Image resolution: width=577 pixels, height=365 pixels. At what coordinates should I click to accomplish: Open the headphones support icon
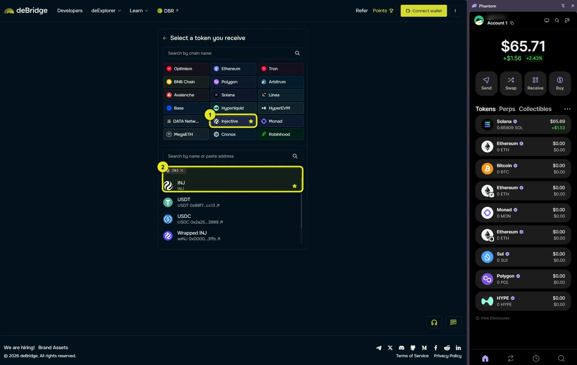click(434, 322)
